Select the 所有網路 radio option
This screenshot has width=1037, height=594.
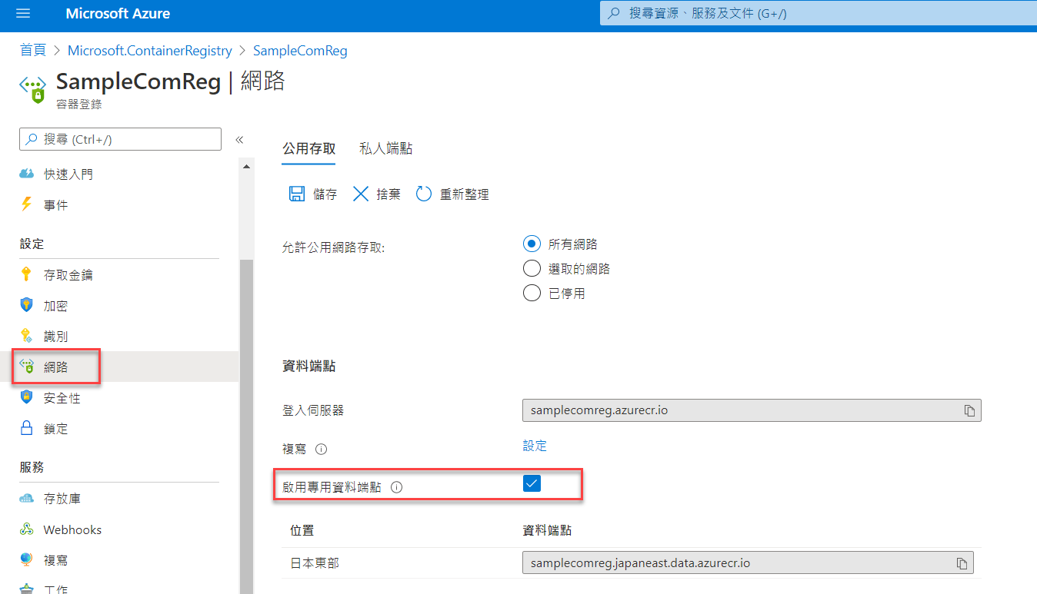(x=532, y=244)
